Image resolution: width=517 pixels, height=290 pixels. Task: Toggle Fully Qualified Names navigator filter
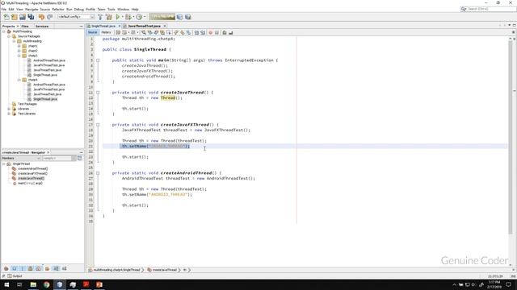pos(47,268)
